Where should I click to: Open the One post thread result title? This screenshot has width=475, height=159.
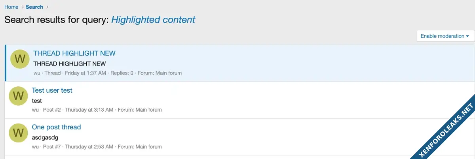pyautogui.click(x=56, y=127)
